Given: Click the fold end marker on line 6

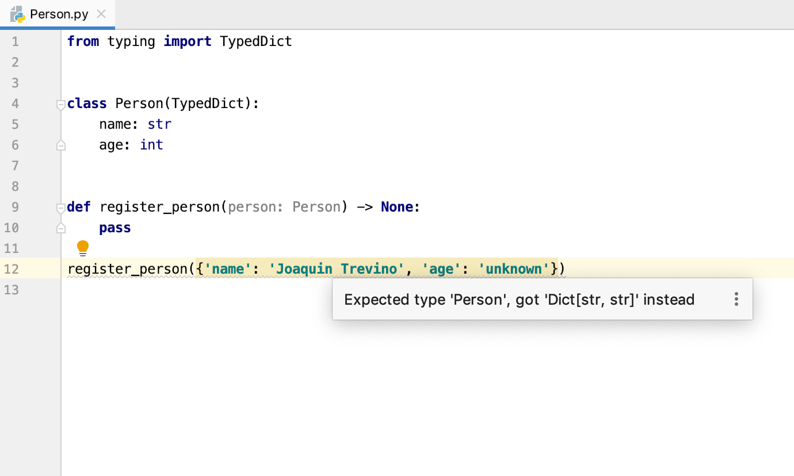Looking at the screenshot, I should coord(60,145).
